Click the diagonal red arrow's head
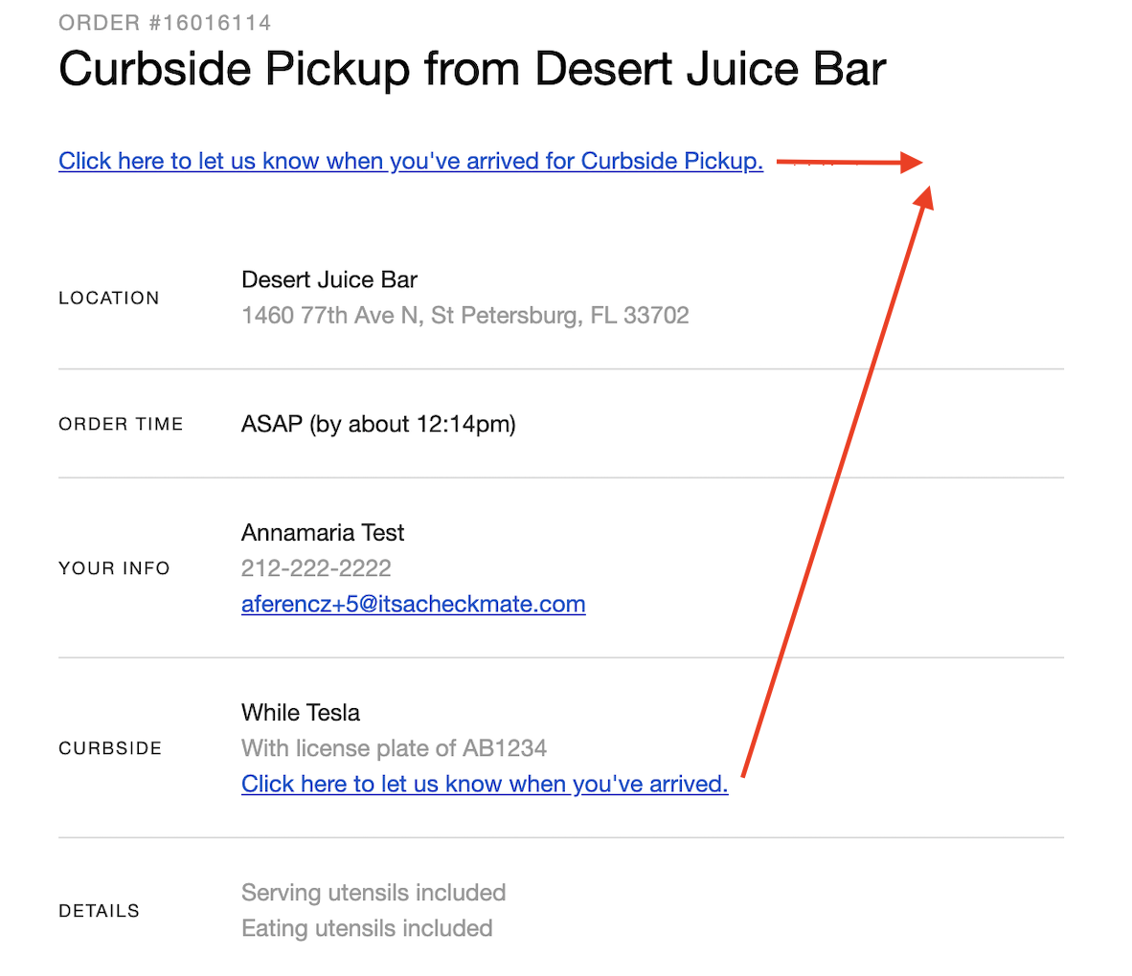 point(925,196)
